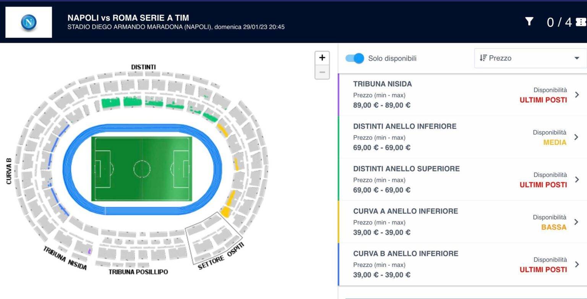Screen dimensions: 587x299
Task: Click the Napoli club logo
Action: click(29, 22)
